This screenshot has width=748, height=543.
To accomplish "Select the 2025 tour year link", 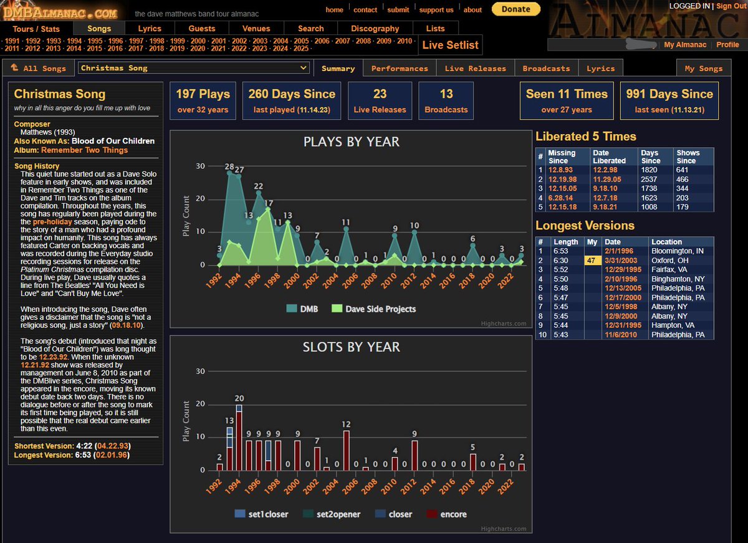I will point(301,49).
